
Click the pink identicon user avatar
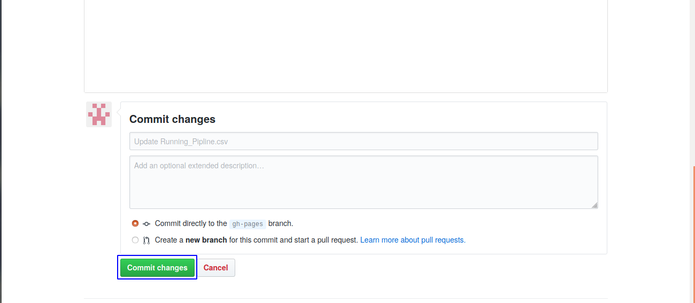click(99, 114)
